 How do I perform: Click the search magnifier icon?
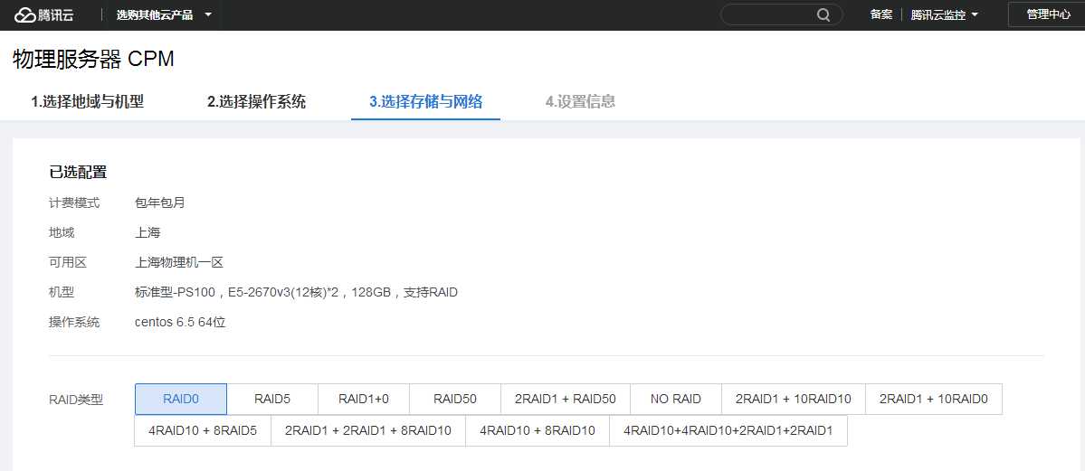coord(823,15)
